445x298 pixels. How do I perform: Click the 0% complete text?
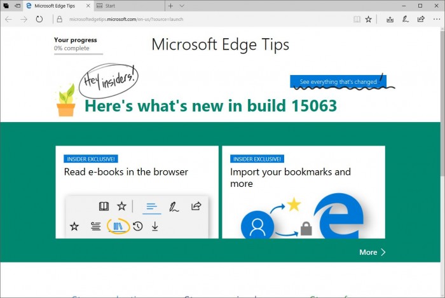coord(72,48)
